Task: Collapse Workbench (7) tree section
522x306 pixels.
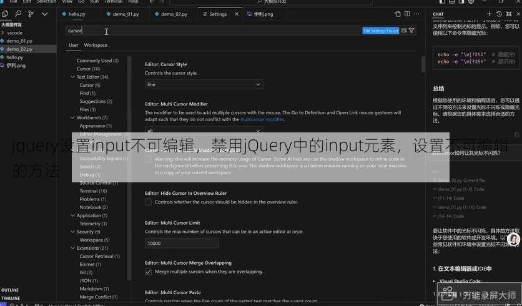Action: coord(72,117)
